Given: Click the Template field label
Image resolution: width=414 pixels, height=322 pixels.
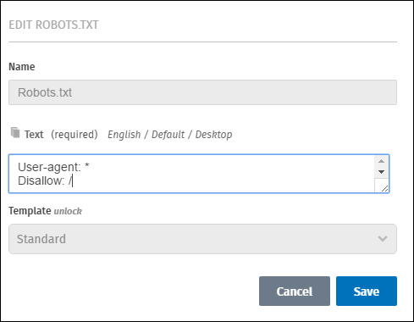Looking at the screenshot, I should tap(30, 211).
